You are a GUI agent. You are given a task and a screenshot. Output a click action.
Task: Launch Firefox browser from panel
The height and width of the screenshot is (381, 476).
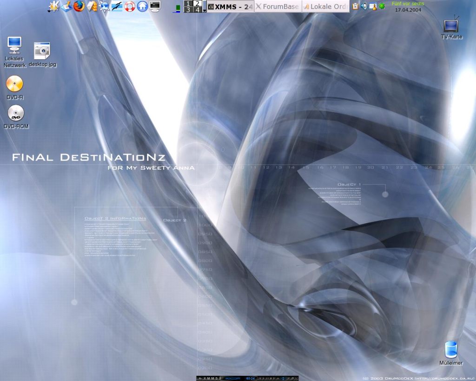[79, 6]
